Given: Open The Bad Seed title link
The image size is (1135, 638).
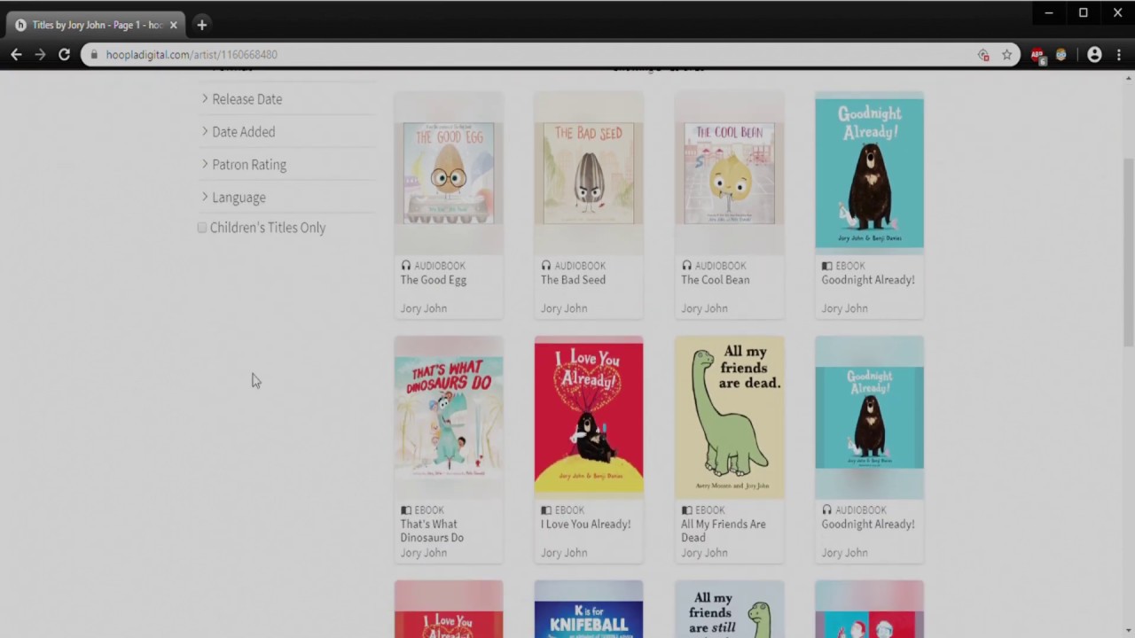Looking at the screenshot, I should pyautogui.click(x=573, y=280).
